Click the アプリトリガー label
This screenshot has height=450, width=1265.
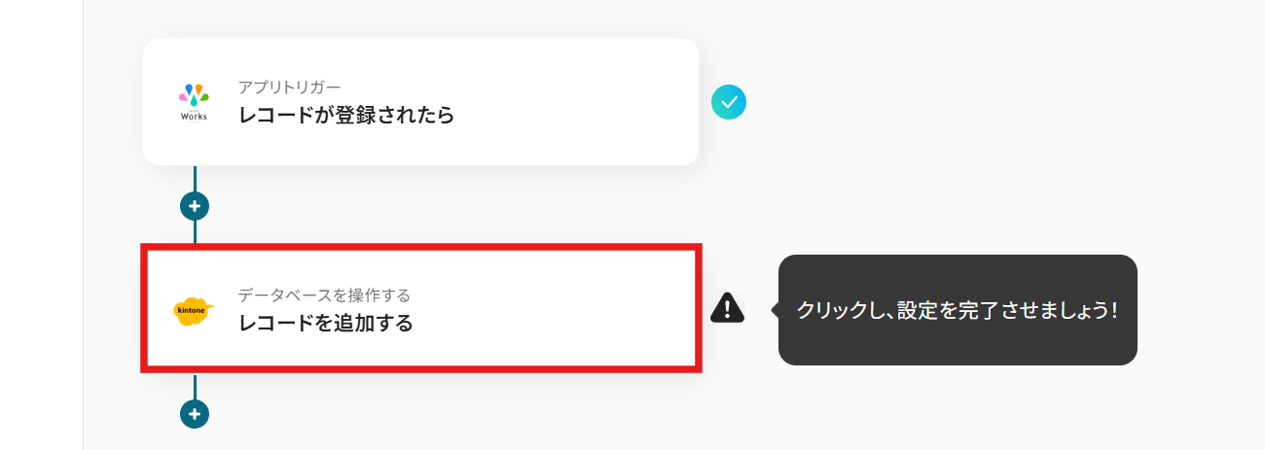289,87
